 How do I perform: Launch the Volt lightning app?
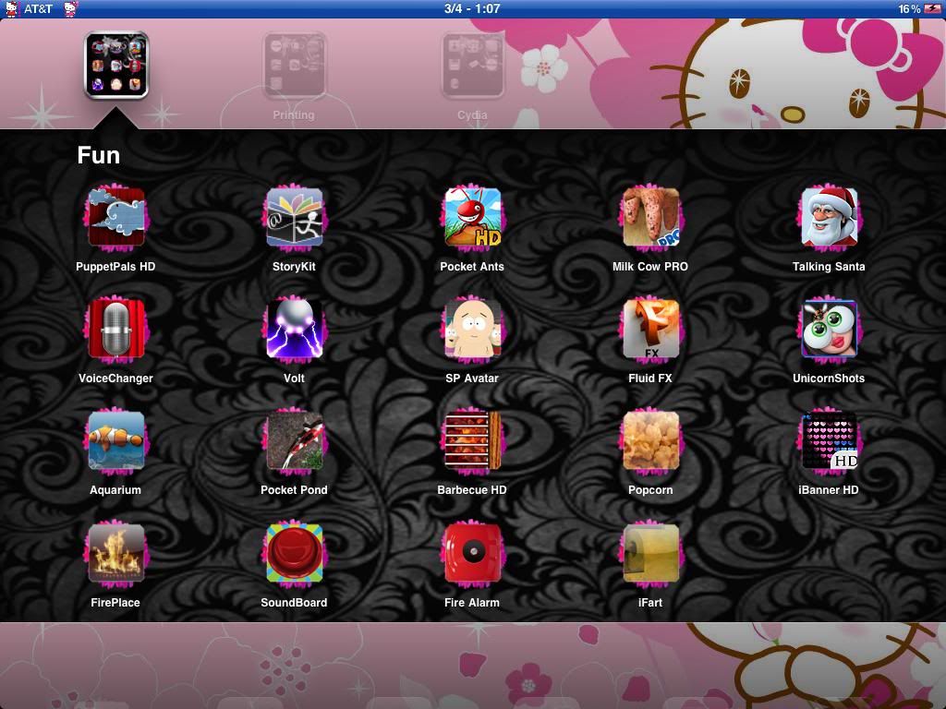point(294,330)
